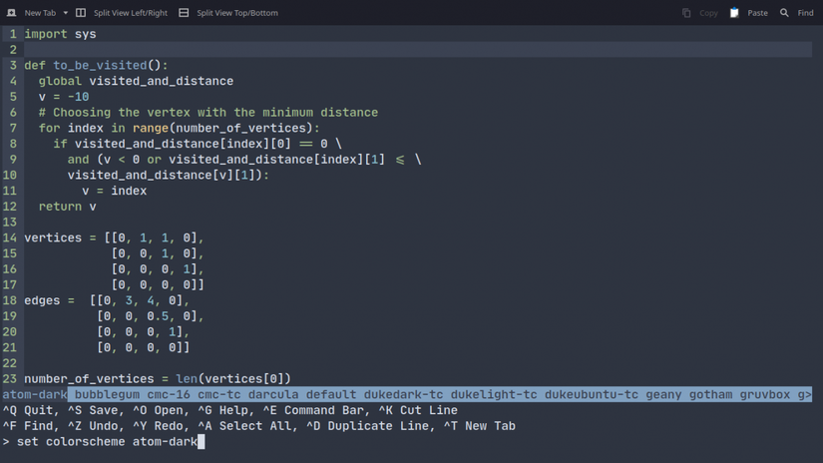The image size is (823, 463).
Task: Select the bubblegum colorscheme suggestion
Action: pos(107,394)
